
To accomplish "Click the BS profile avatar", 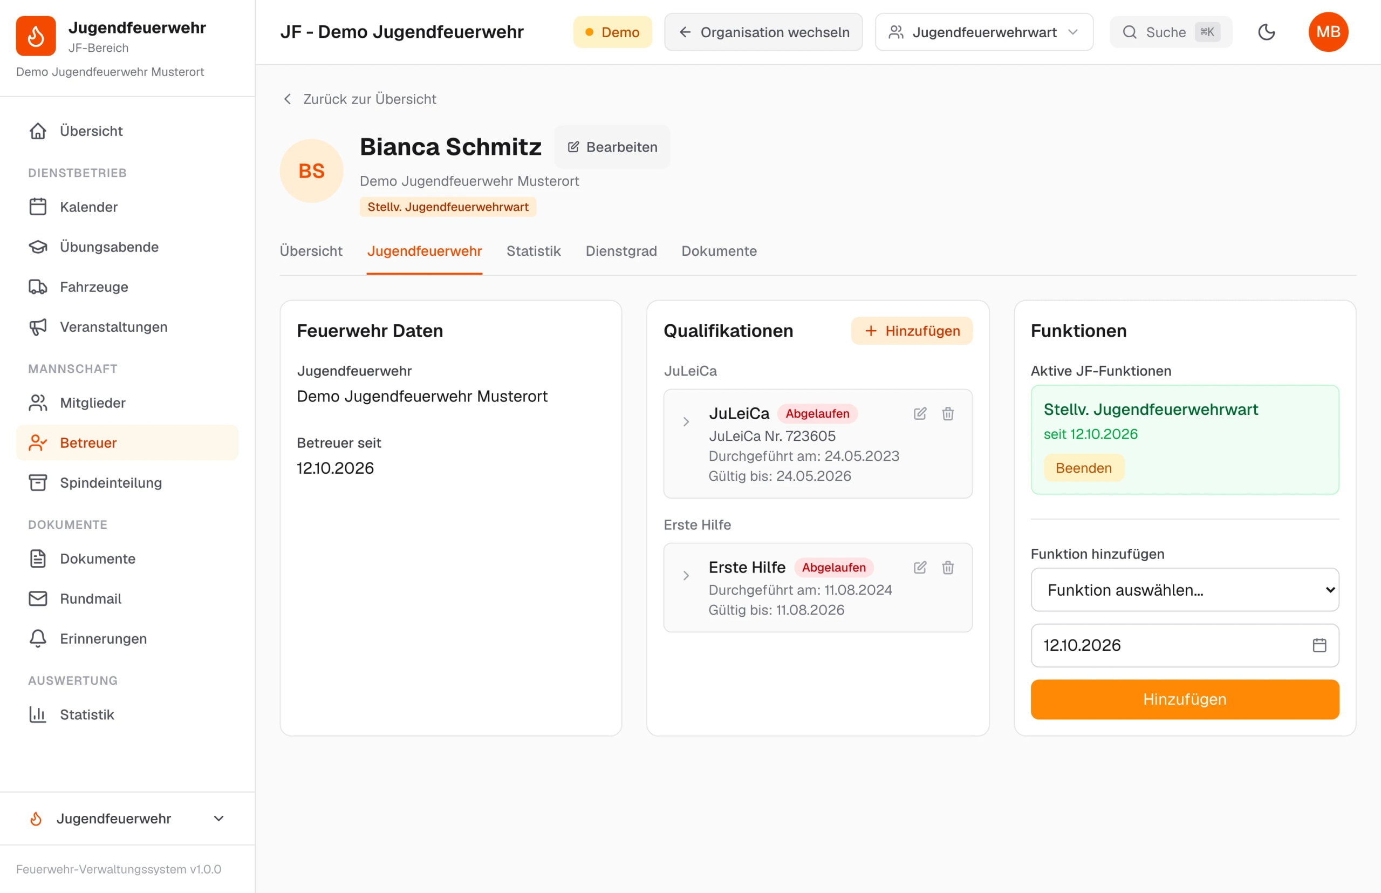I will [x=311, y=171].
